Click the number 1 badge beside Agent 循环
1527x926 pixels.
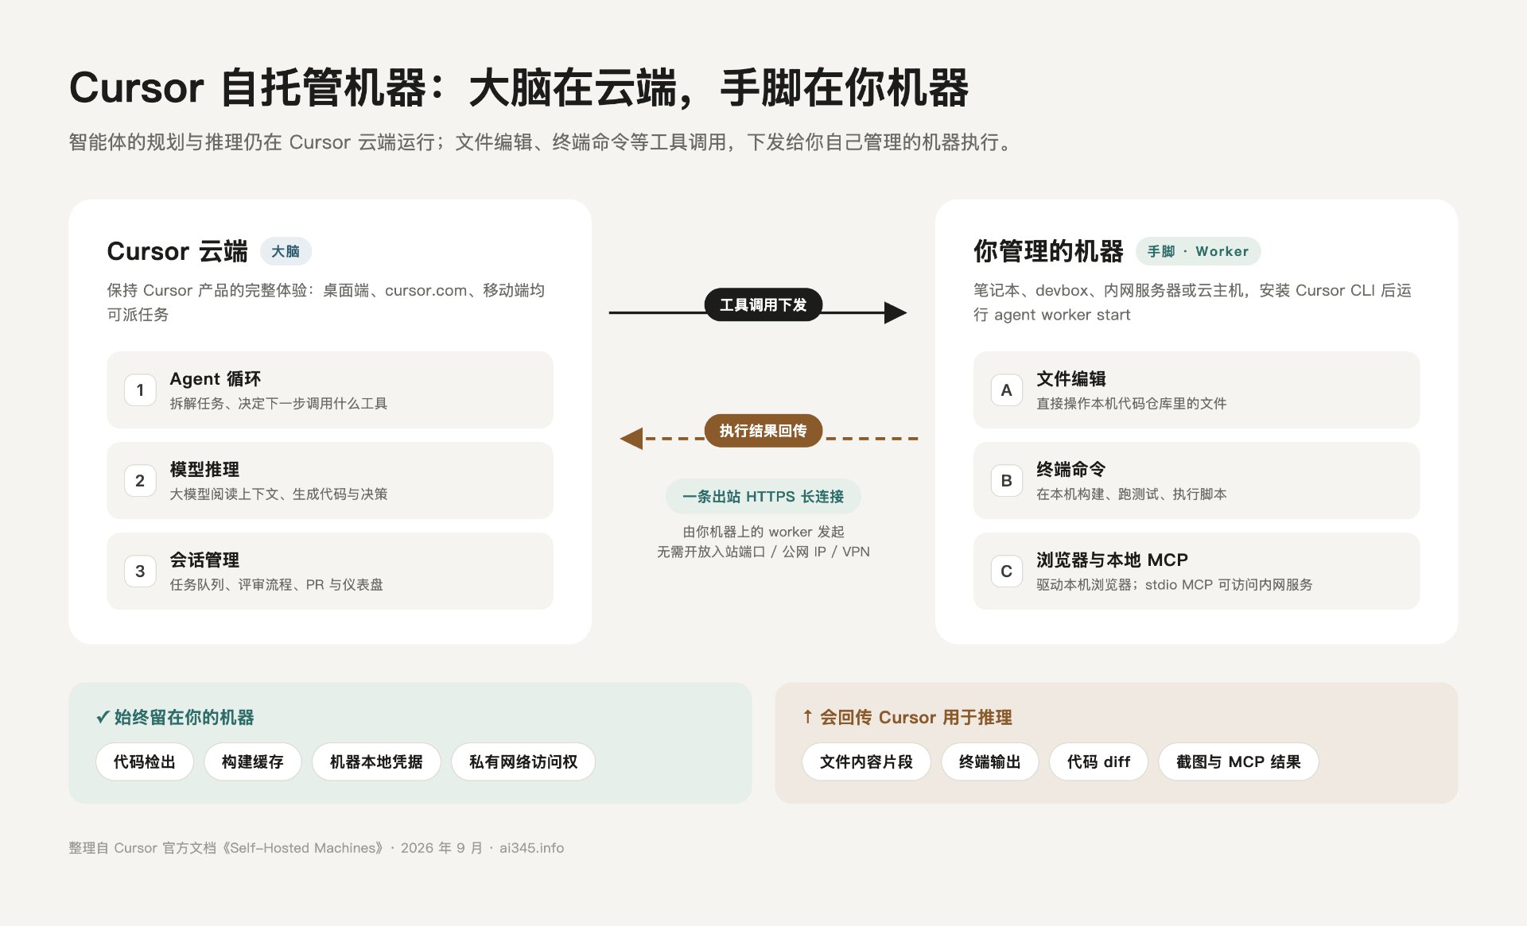coord(140,390)
